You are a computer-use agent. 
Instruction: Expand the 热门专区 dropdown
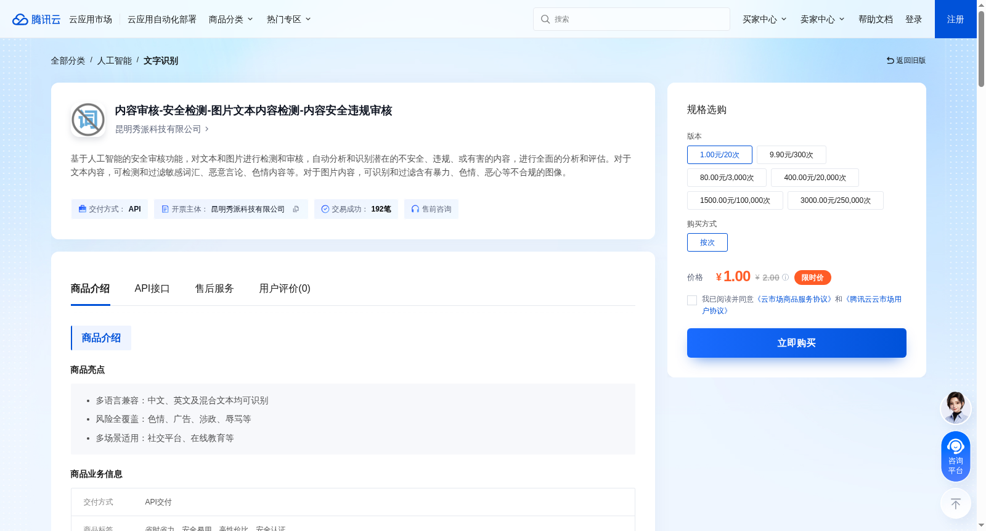289,19
